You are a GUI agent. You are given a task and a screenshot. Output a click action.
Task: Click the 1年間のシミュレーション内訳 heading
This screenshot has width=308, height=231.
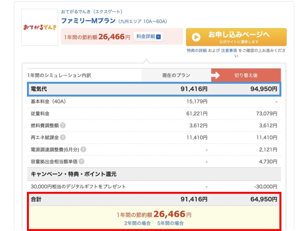pyautogui.click(x=59, y=75)
